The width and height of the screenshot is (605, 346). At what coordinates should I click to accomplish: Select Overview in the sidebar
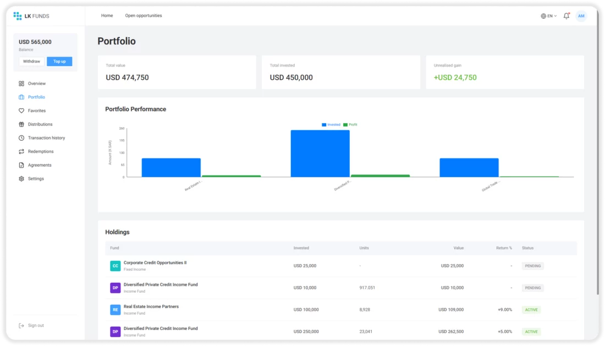[37, 83]
